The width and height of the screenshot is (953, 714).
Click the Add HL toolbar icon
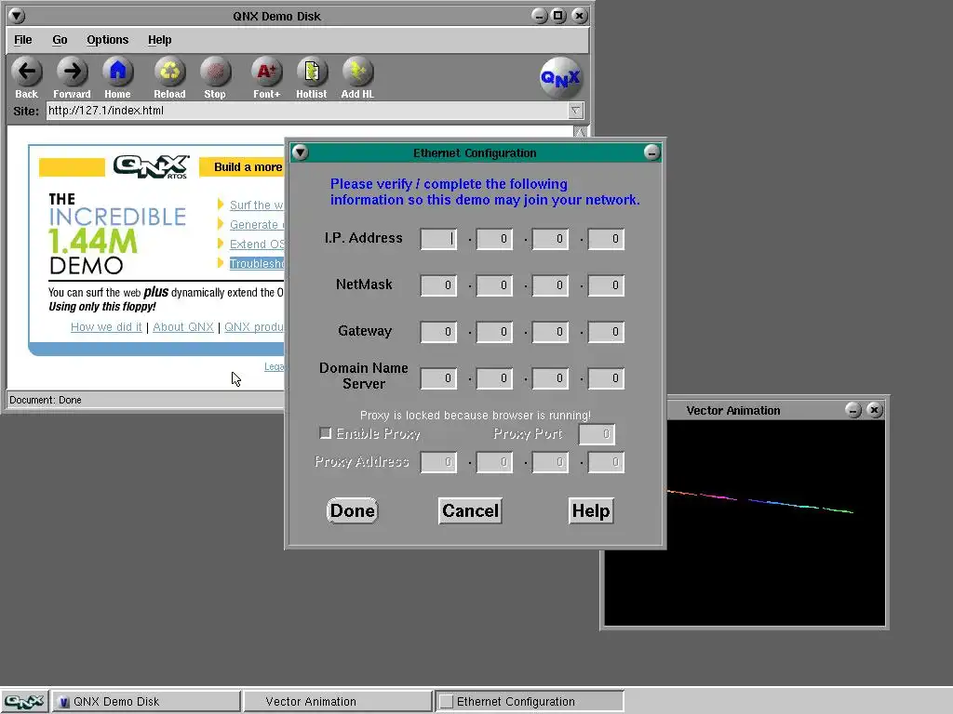357,73
